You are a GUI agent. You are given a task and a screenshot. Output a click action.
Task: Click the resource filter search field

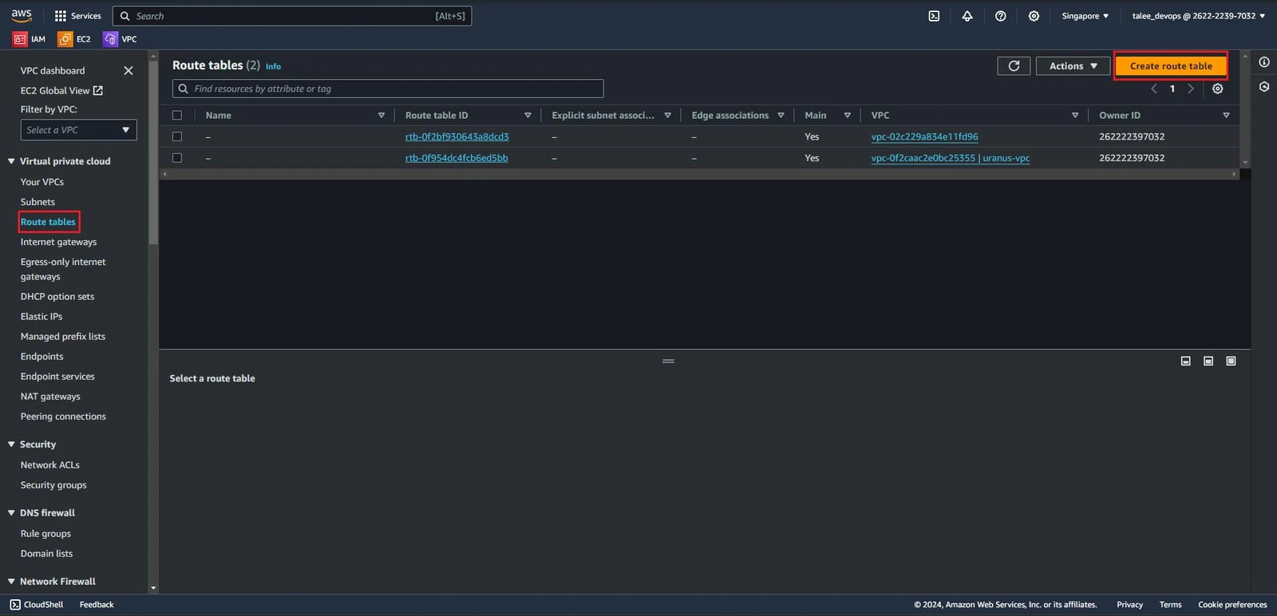388,89
